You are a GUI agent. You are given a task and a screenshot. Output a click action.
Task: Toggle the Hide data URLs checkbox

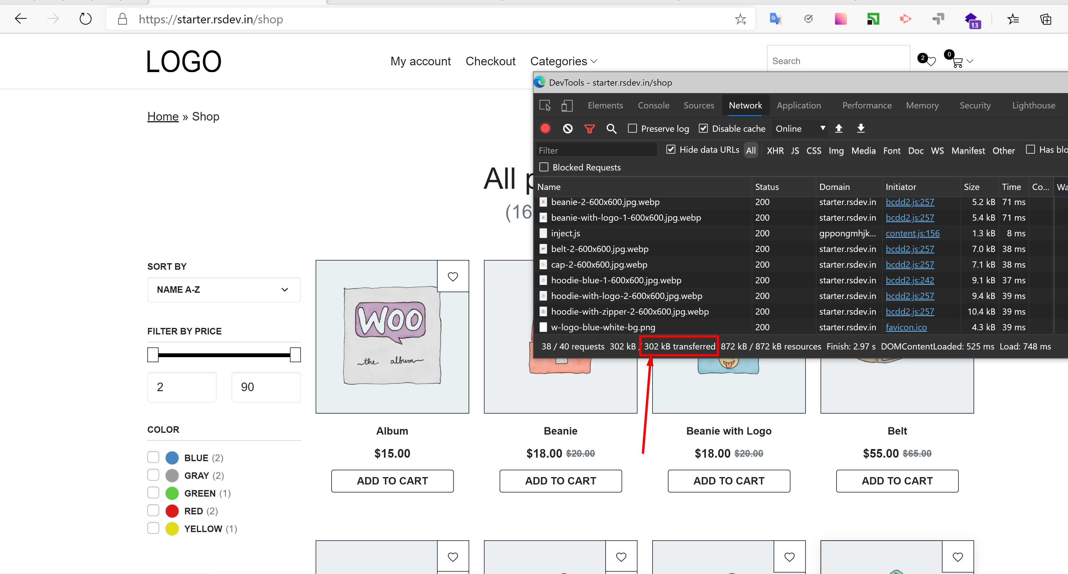tap(670, 149)
